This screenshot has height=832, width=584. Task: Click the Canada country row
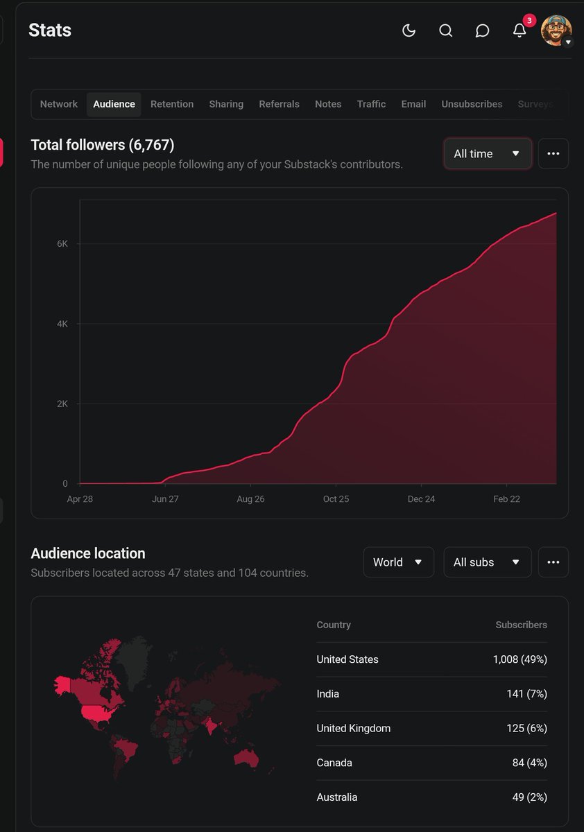click(x=432, y=763)
